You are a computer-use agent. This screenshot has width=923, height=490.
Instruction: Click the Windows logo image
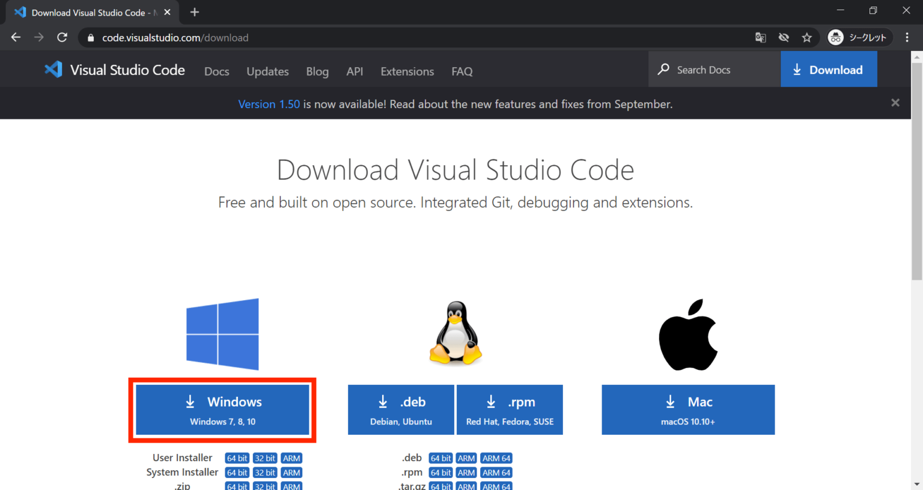222,334
